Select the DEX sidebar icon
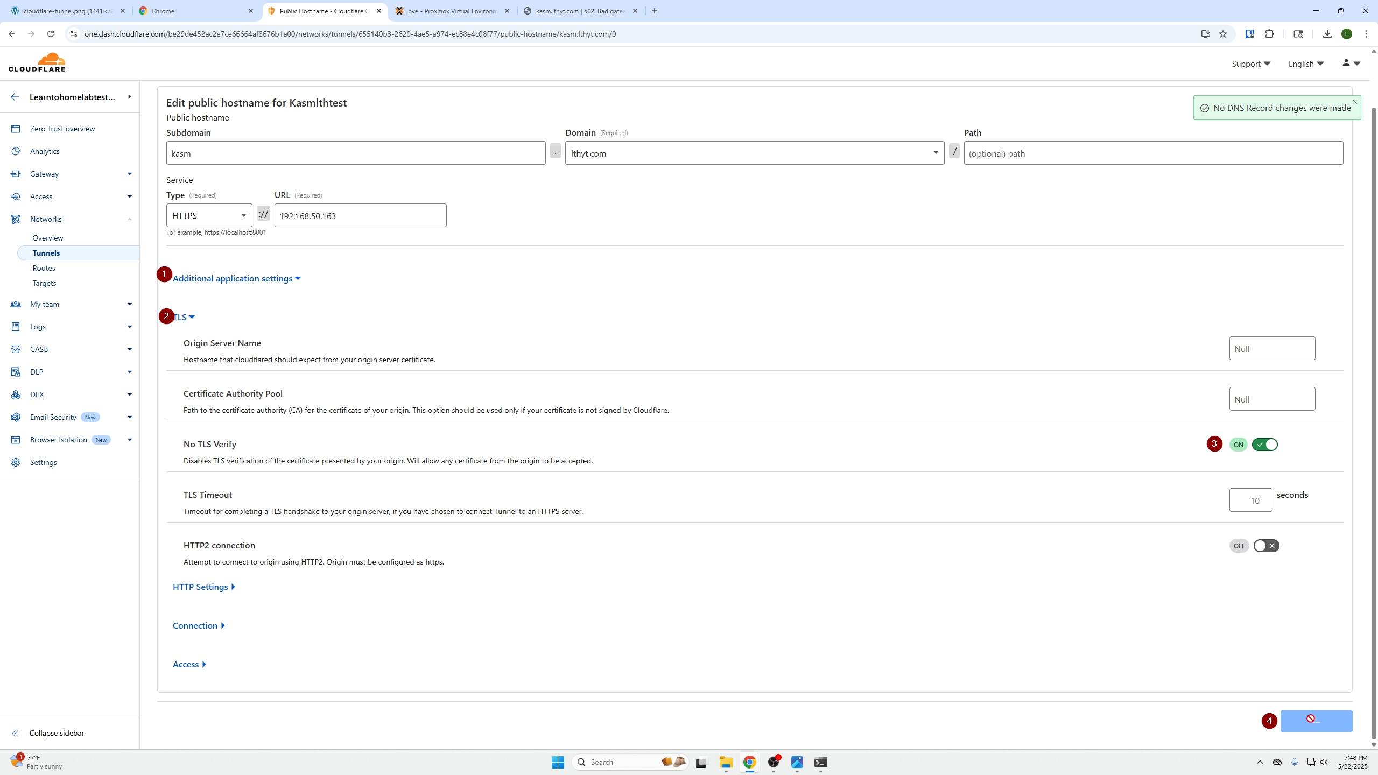The image size is (1378, 775). point(17,394)
